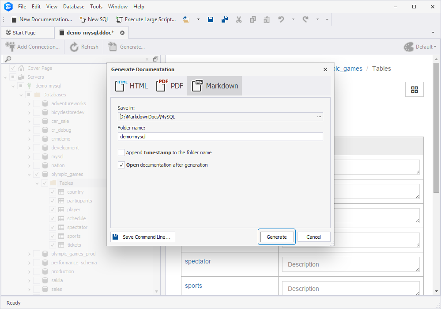Toggle the sakila database checkbox
441x309 pixels.
(37, 280)
